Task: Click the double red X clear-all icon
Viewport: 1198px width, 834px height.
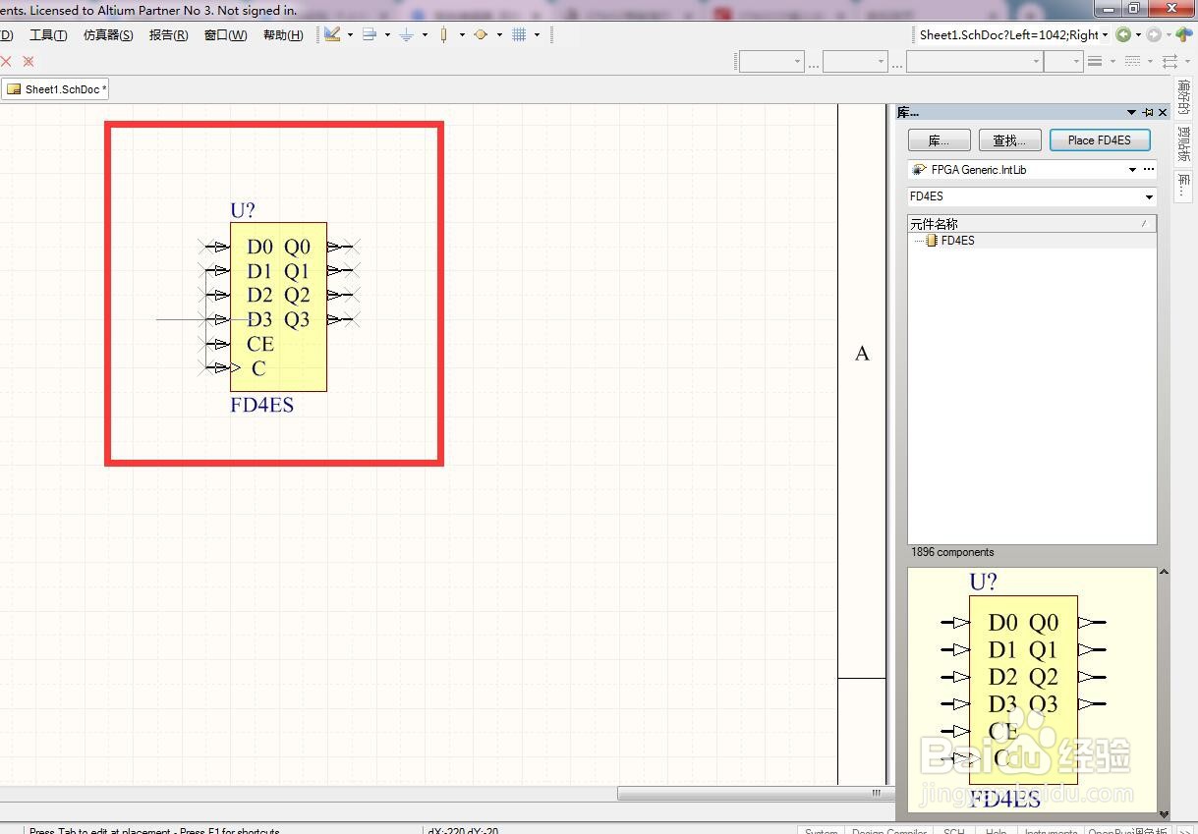Action: click(29, 61)
